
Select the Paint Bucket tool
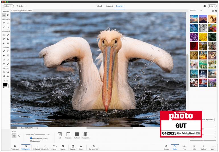[x=4, y=56]
